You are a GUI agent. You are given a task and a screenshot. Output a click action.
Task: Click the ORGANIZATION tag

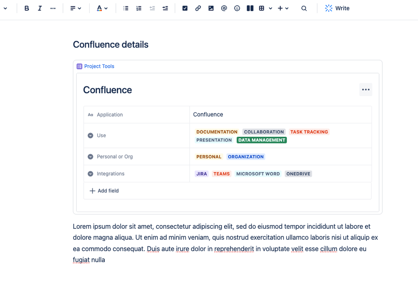pyautogui.click(x=246, y=157)
